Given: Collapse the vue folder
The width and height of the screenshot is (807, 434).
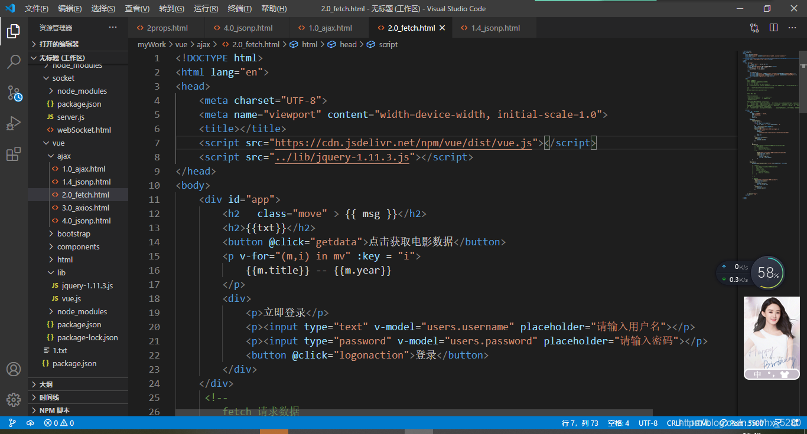Looking at the screenshot, I should tap(58, 143).
